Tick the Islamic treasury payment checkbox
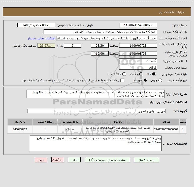This screenshot has width=194, height=187. coord(122,80)
